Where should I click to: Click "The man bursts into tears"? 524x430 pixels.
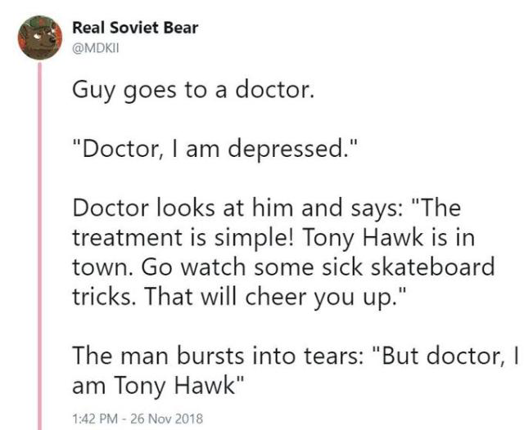coord(217,356)
